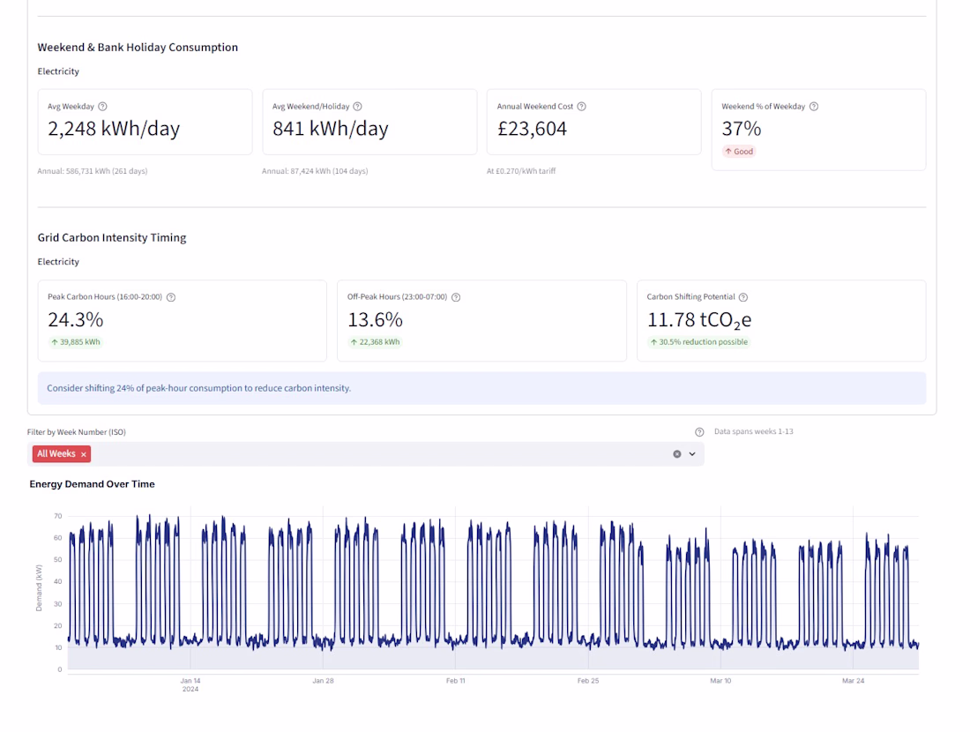Open help icon beside Carbon Shifting Potential
Viewport: 970px width, 732px height.
pos(743,297)
